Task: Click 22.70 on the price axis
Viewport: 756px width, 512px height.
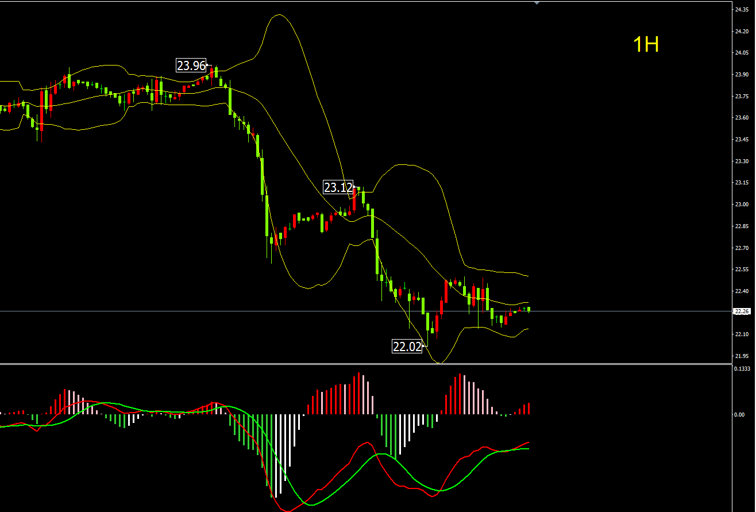Action: point(742,248)
